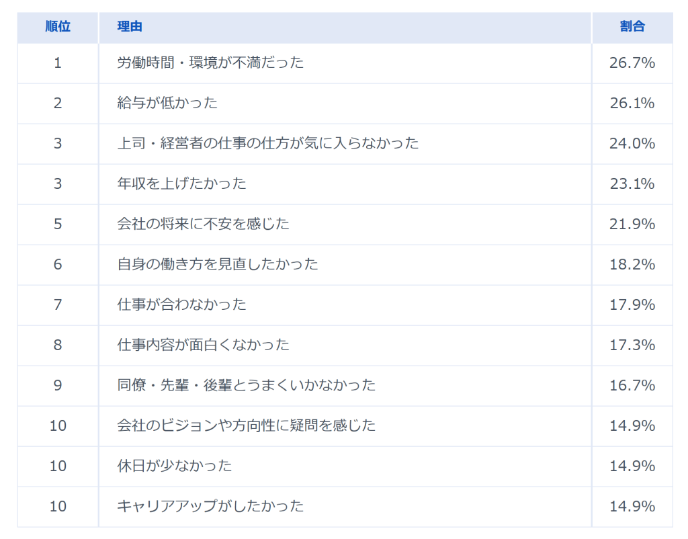This screenshot has height=539, width=688.
Task: Click the 仕事内容が面白くなかった text
Action: tap(203, 345)
